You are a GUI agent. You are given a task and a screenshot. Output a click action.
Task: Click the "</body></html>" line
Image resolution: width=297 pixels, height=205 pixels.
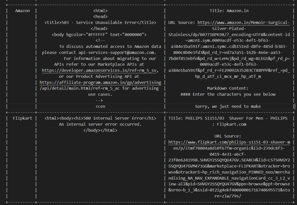click(x=101, y=130)
